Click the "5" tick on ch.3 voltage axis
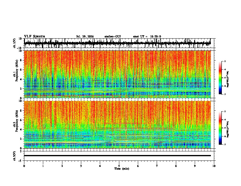The width and height of the screenshot is (241, 186). [x=21, y=151]
